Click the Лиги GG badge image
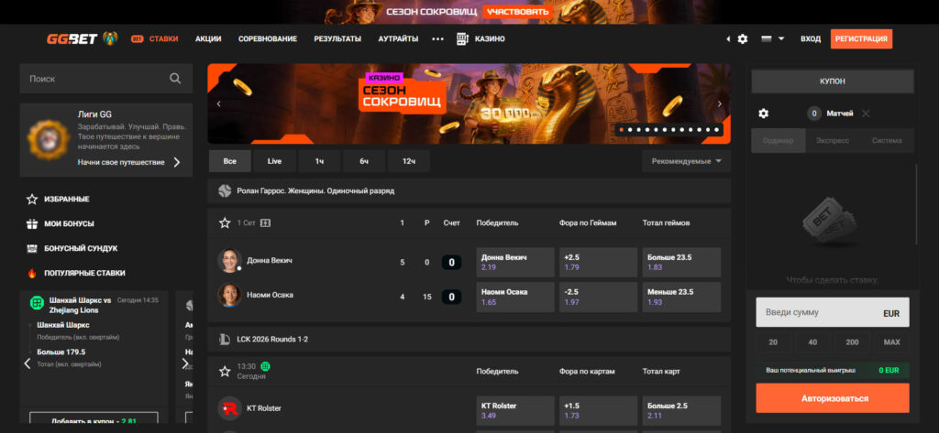Image resolution: width=939 pixels, height=433 pixels. [50, 139]
